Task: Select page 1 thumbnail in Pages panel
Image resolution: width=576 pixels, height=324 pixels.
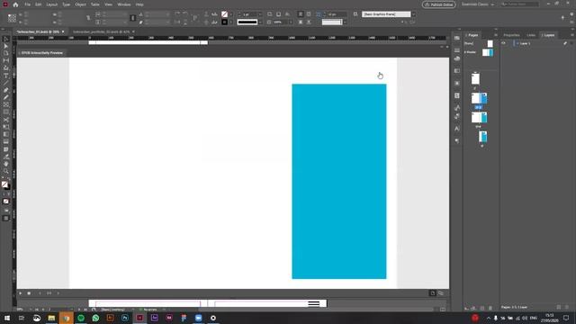Action: (475, 78)
